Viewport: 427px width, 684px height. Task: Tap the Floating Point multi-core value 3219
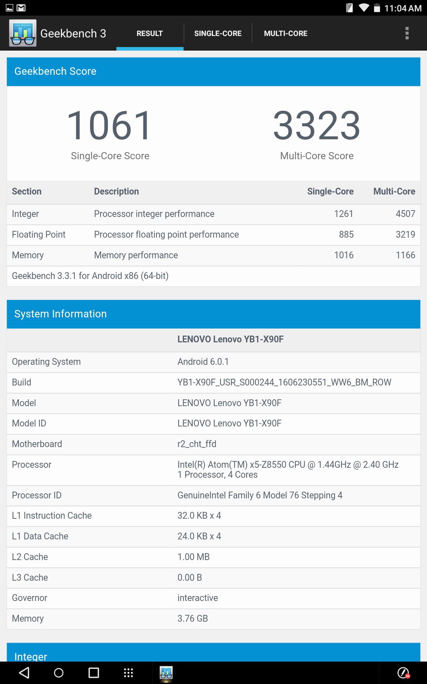(405, 234)
